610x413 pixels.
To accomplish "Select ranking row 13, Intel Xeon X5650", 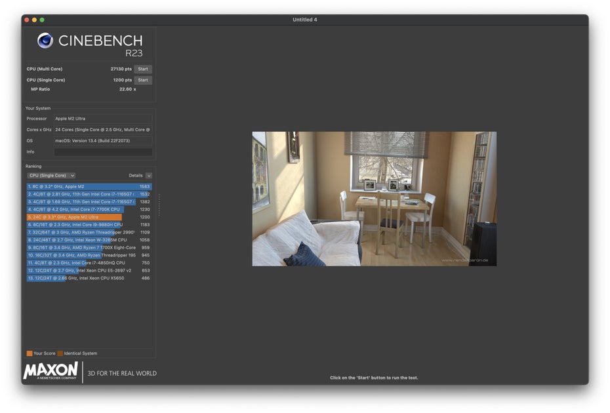I will click(x=89, y=278).
